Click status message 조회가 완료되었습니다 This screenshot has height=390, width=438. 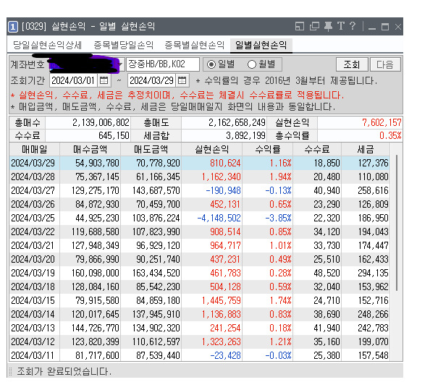[64, 372]
